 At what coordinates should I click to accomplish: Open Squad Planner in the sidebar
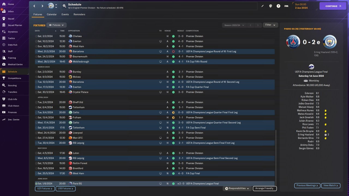[x=15, y=25]
